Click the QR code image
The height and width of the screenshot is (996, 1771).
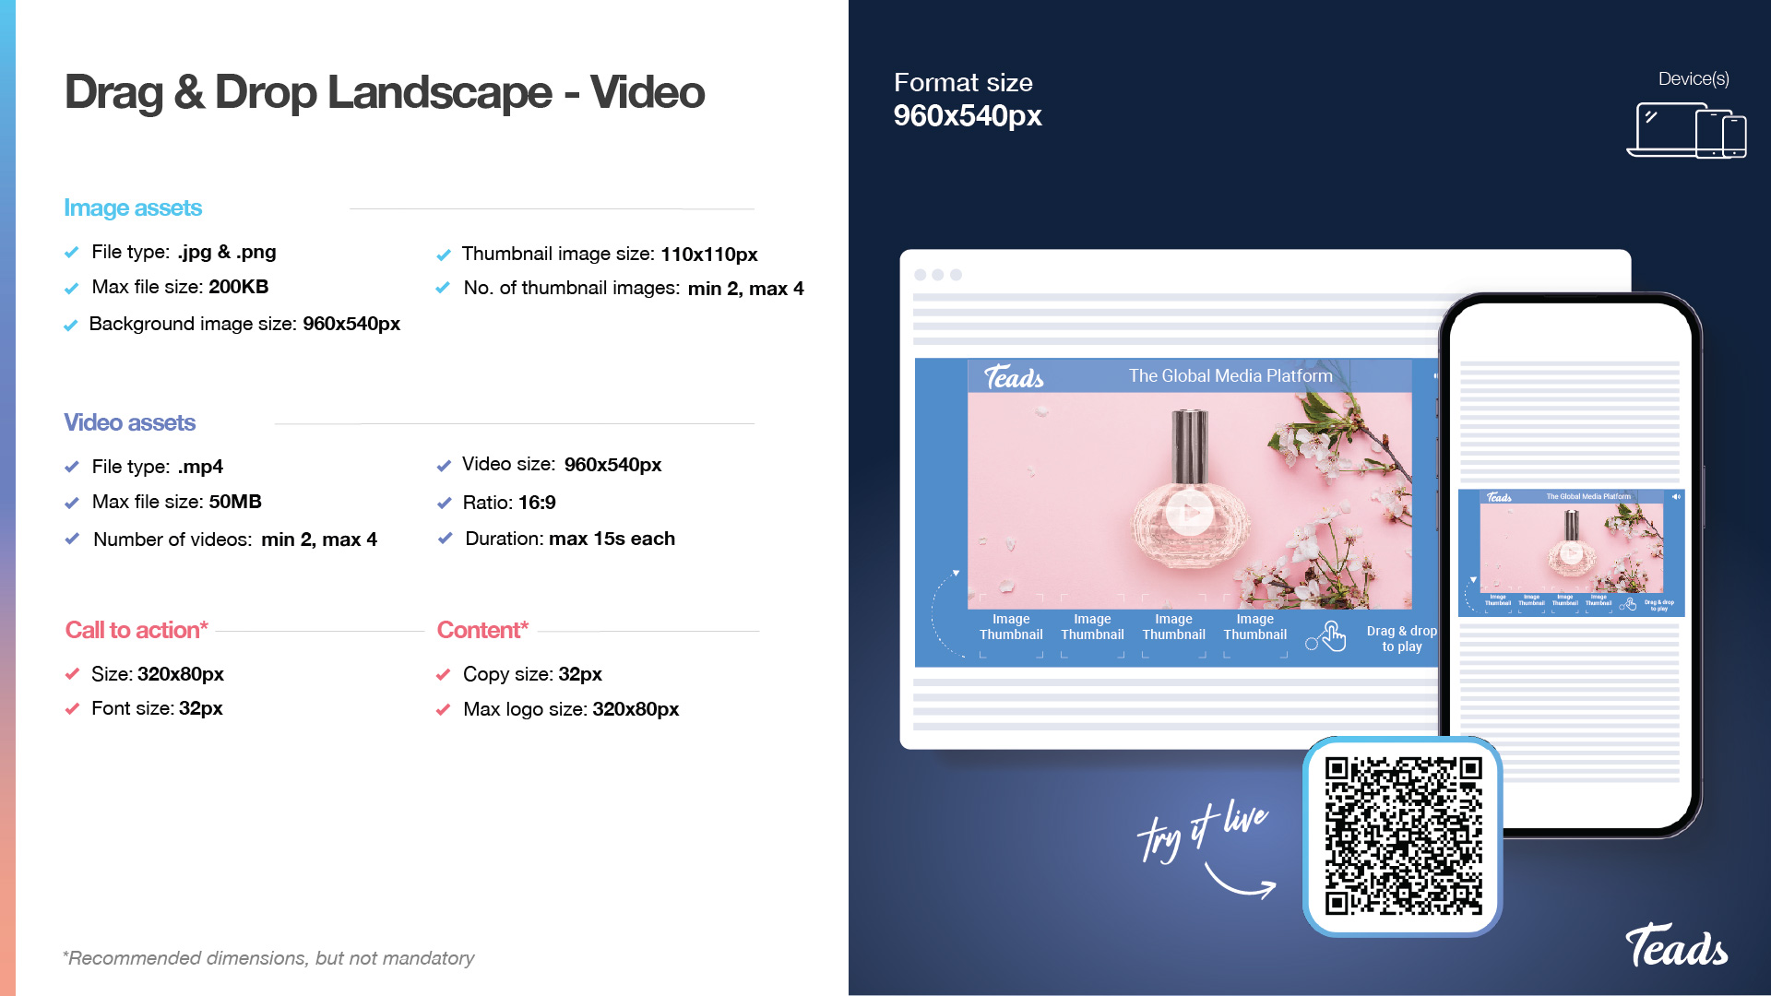coord(1403,836)
